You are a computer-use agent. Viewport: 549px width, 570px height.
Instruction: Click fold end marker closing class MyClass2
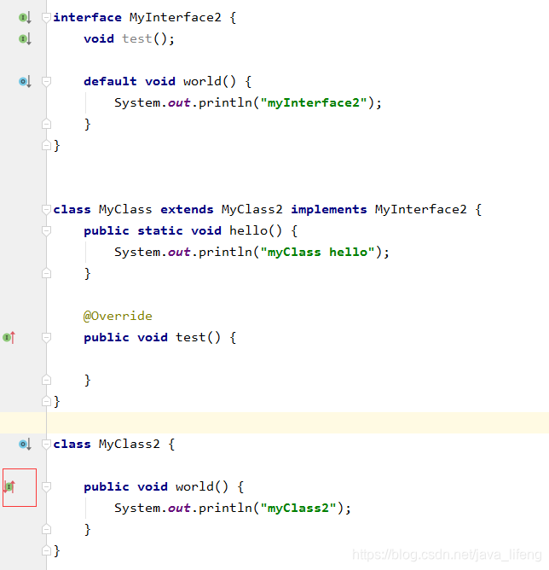pyautogui.click(x=46, y=550)
